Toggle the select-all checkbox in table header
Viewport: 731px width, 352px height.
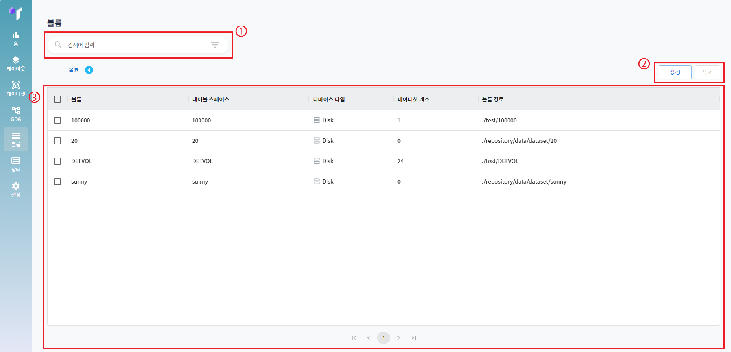click(58, 99)
